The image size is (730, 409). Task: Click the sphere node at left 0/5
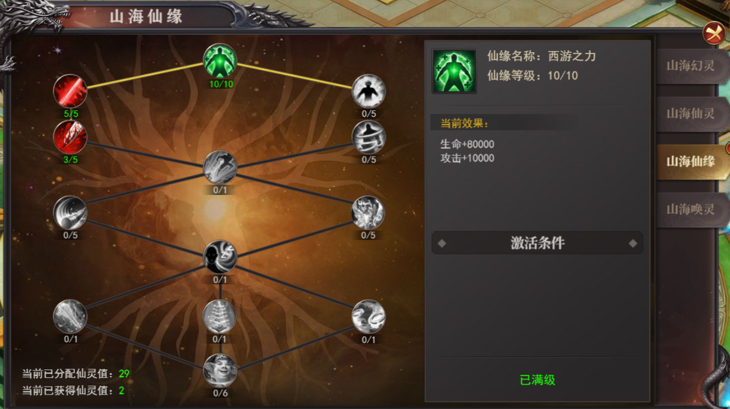[70, 212]
